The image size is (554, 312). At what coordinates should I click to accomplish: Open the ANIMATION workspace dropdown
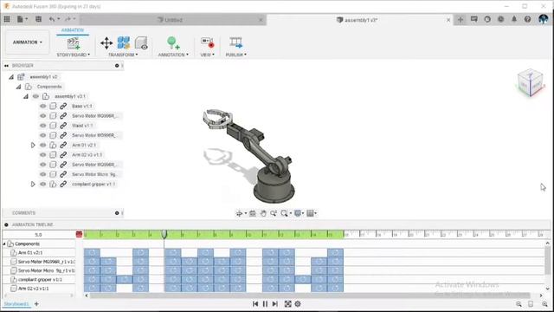[x=27, y=42]
